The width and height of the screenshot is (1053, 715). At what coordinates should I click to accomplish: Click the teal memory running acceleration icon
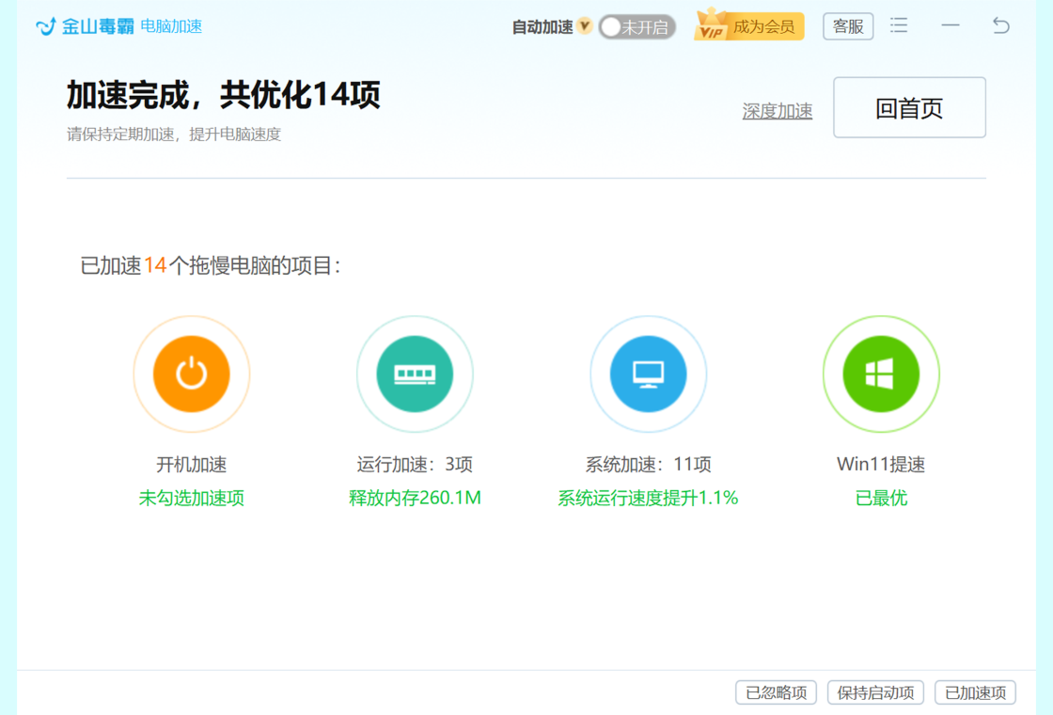click(415, 373)
